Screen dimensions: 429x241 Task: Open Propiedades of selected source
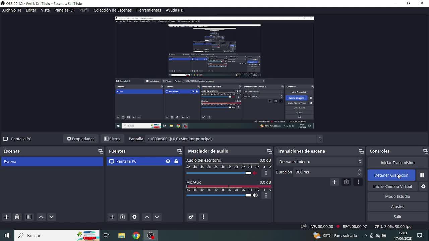(x=80, y=139)
